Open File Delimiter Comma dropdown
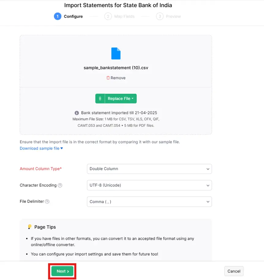 point(149,202)
